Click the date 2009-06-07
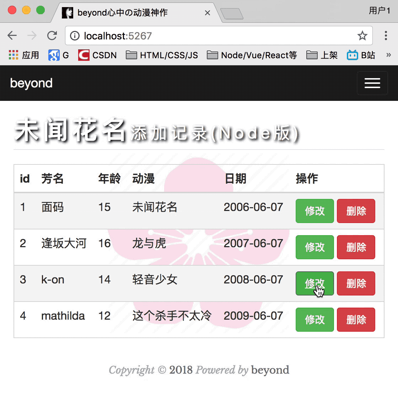This screenshot has height=412, width=398. (x=253, y=316)
